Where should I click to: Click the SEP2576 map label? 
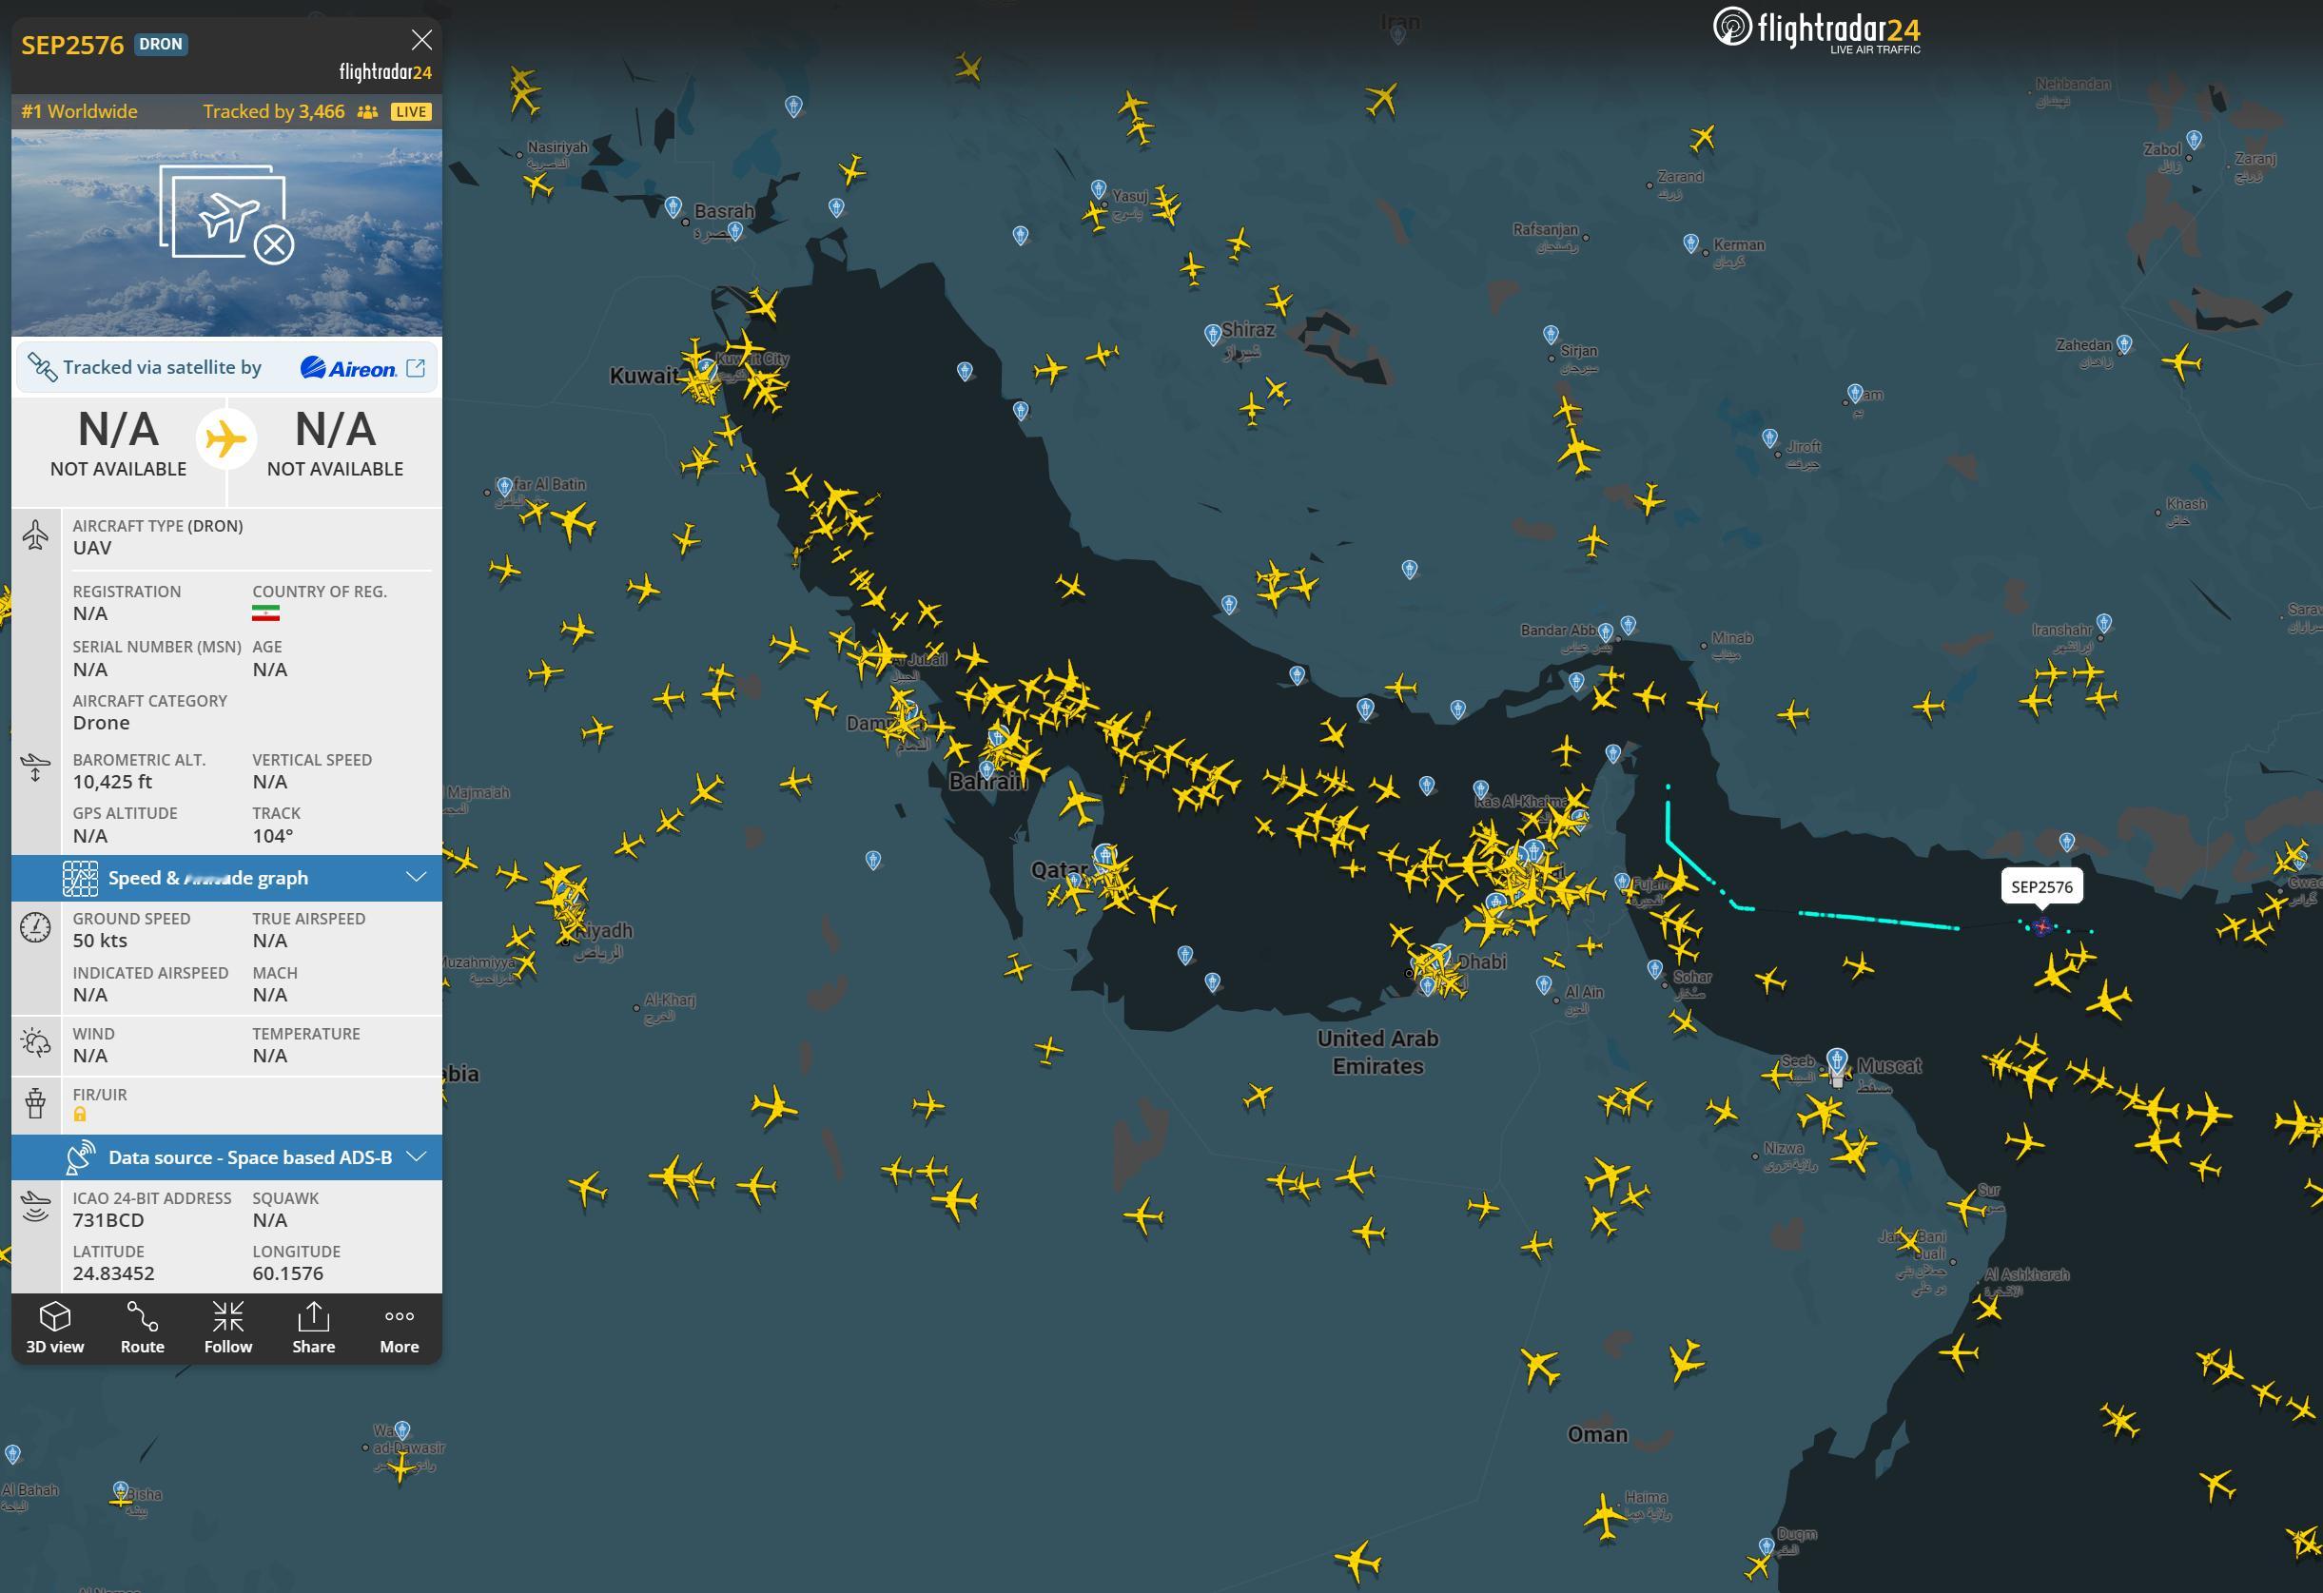pyautogui.click(x=2041, y=886)
